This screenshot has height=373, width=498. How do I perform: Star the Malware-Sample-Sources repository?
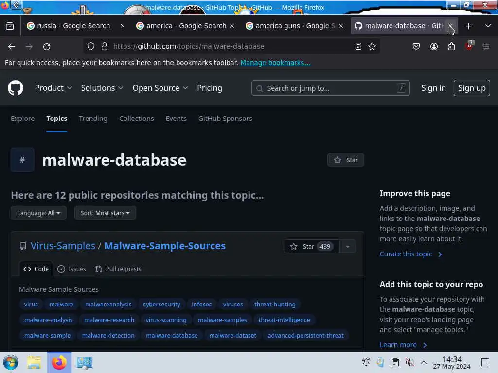312,246
